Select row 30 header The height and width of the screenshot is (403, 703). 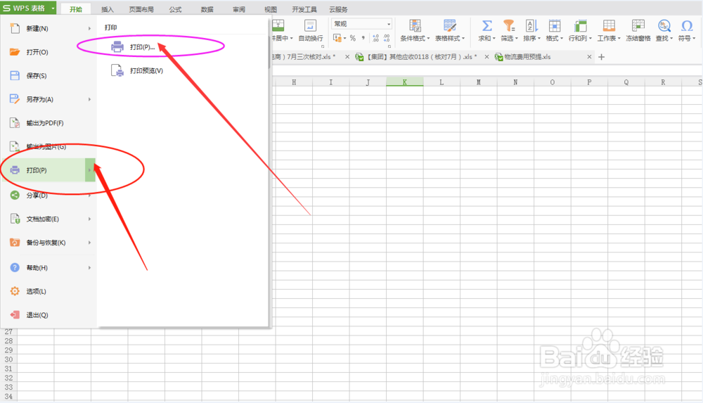8,359
